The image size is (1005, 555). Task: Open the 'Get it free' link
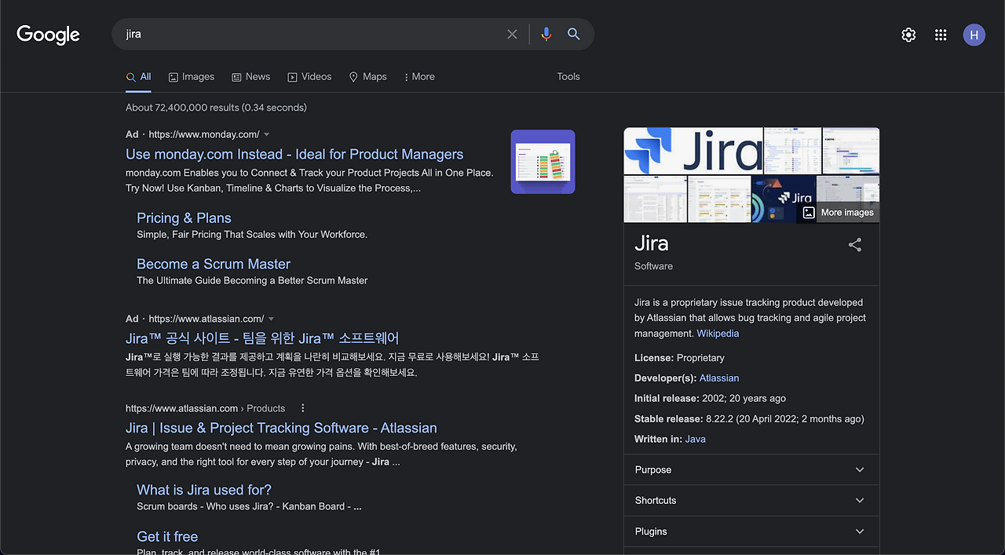[167, 537]
